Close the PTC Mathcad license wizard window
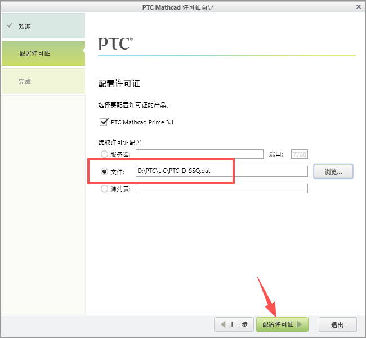 tap(358, 7)
